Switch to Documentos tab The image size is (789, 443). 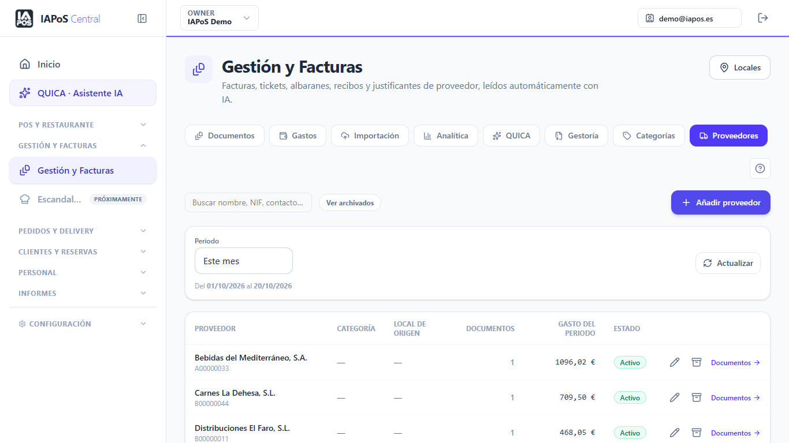(225, 136)
